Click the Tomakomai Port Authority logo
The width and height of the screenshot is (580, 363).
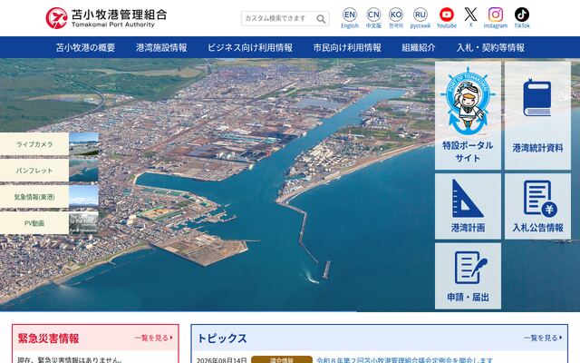106,18
